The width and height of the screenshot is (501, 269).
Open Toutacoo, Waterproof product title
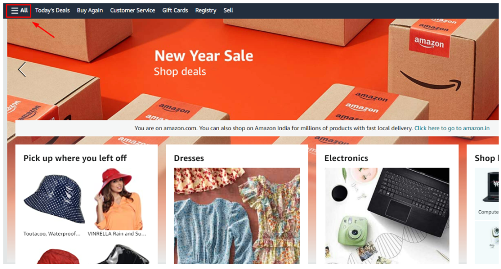tap(52, 234)
